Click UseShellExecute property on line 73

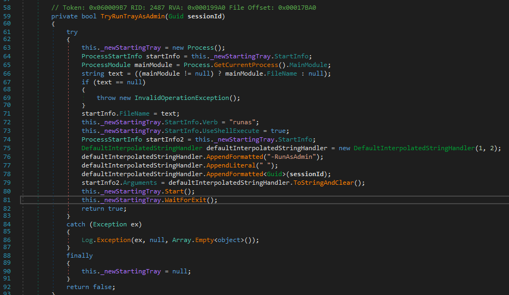231,131
